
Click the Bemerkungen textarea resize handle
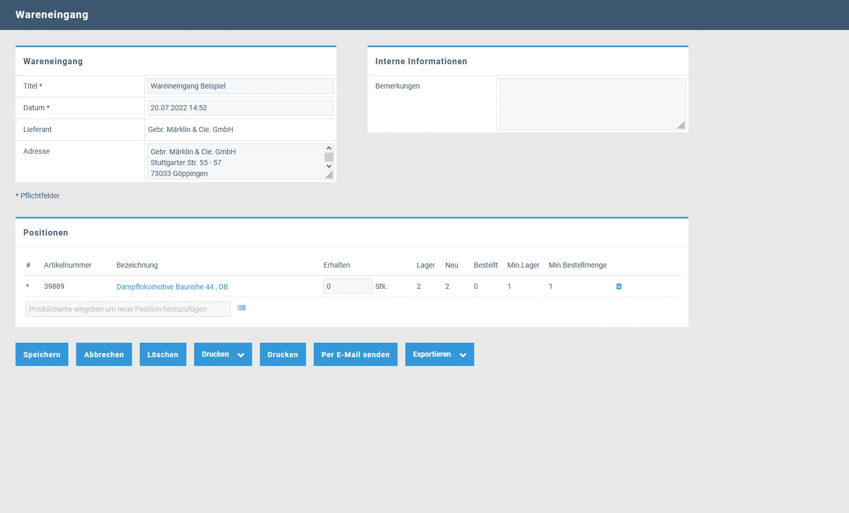click(681, 125)
